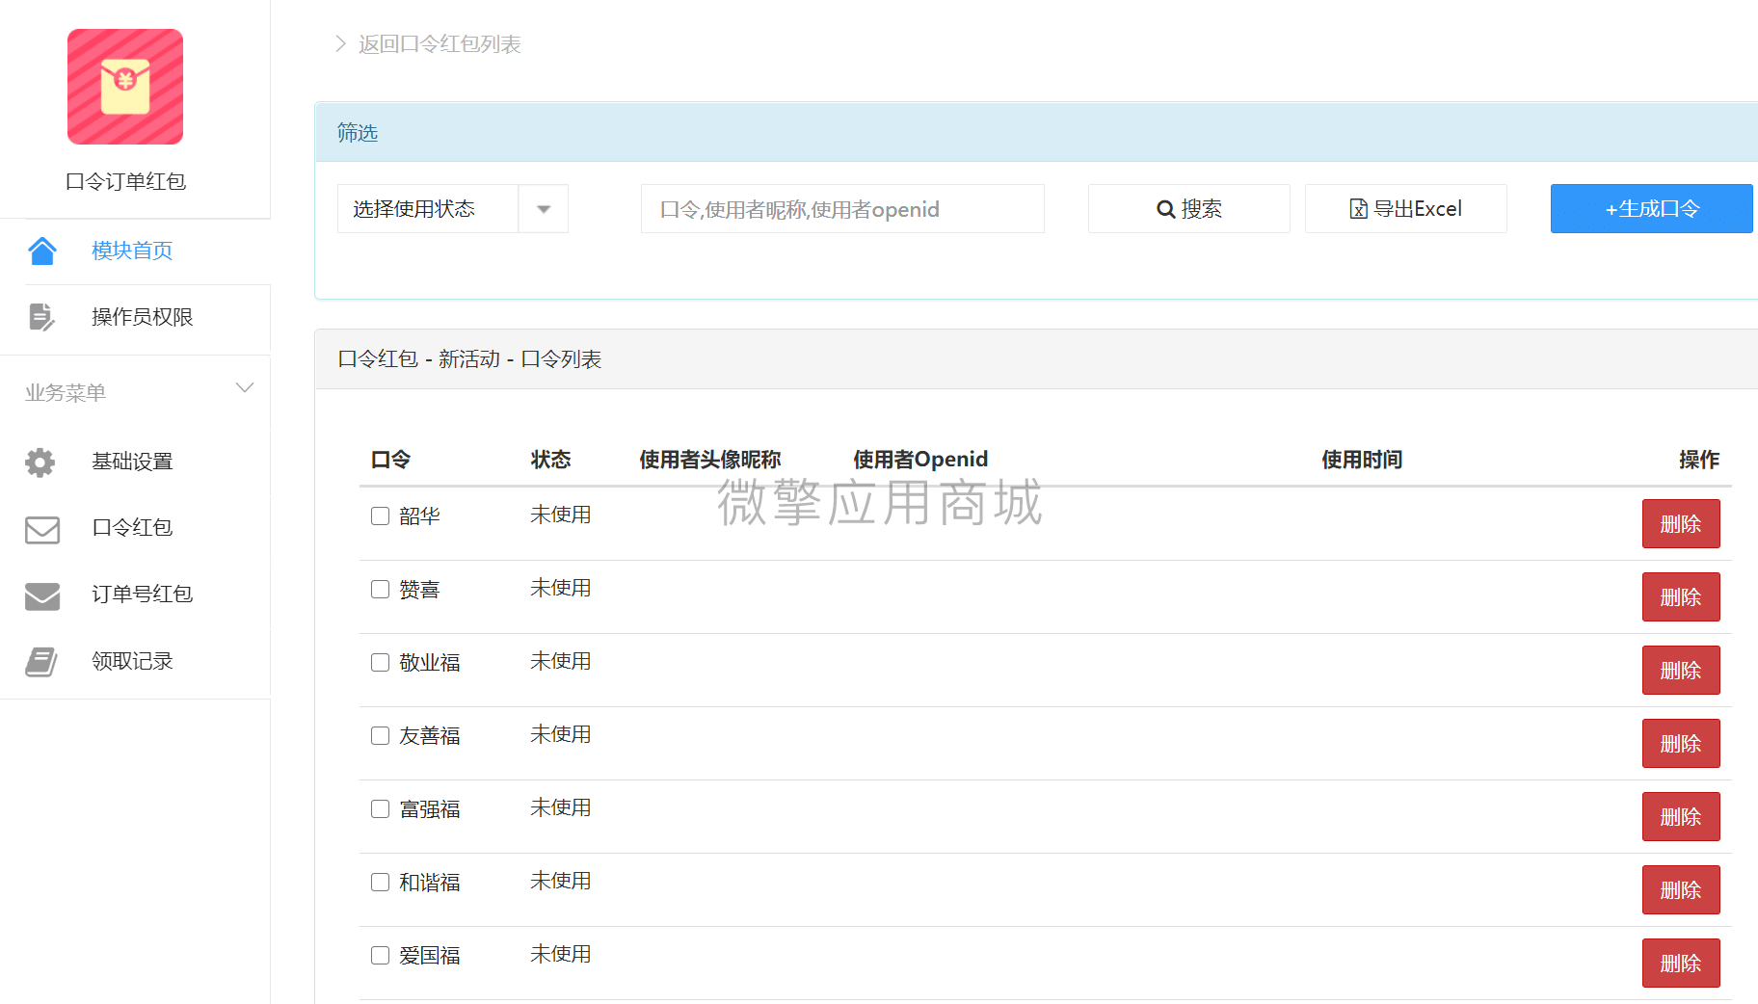1758x1004 pixels.
Task: Check the box for 赞喜 row
Action: point(381,590)
